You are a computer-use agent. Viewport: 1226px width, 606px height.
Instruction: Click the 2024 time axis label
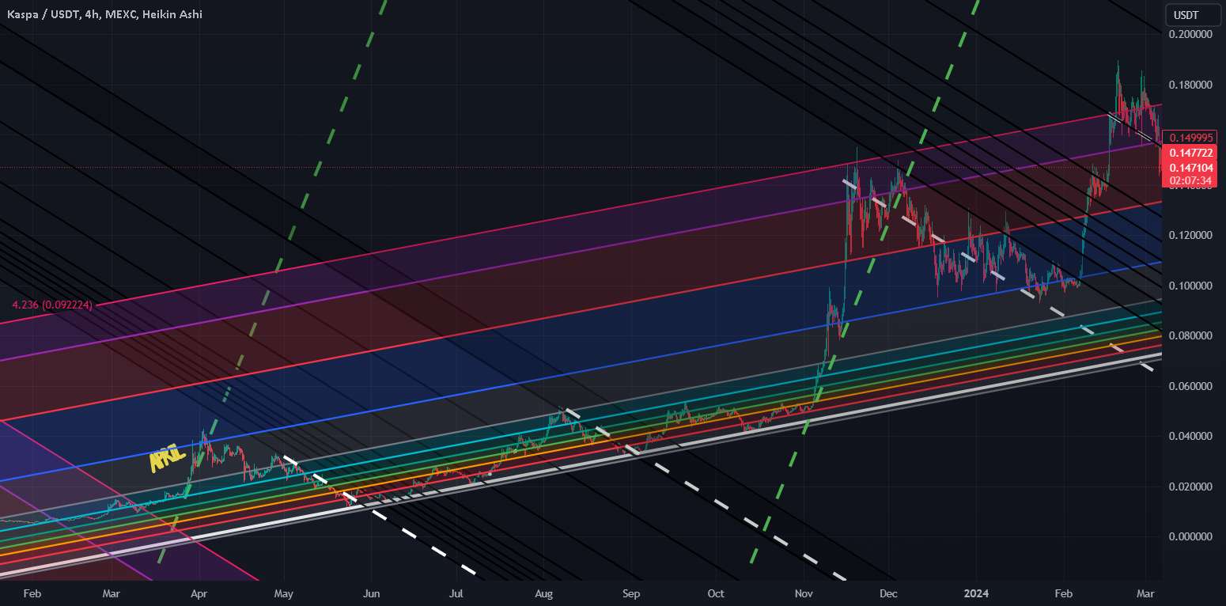[x=975, y=593]
